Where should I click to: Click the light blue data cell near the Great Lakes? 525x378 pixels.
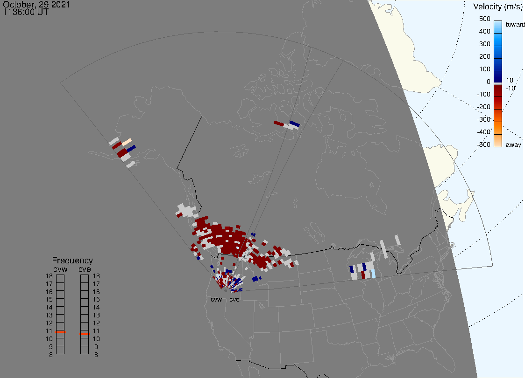(x=373, y=274)
